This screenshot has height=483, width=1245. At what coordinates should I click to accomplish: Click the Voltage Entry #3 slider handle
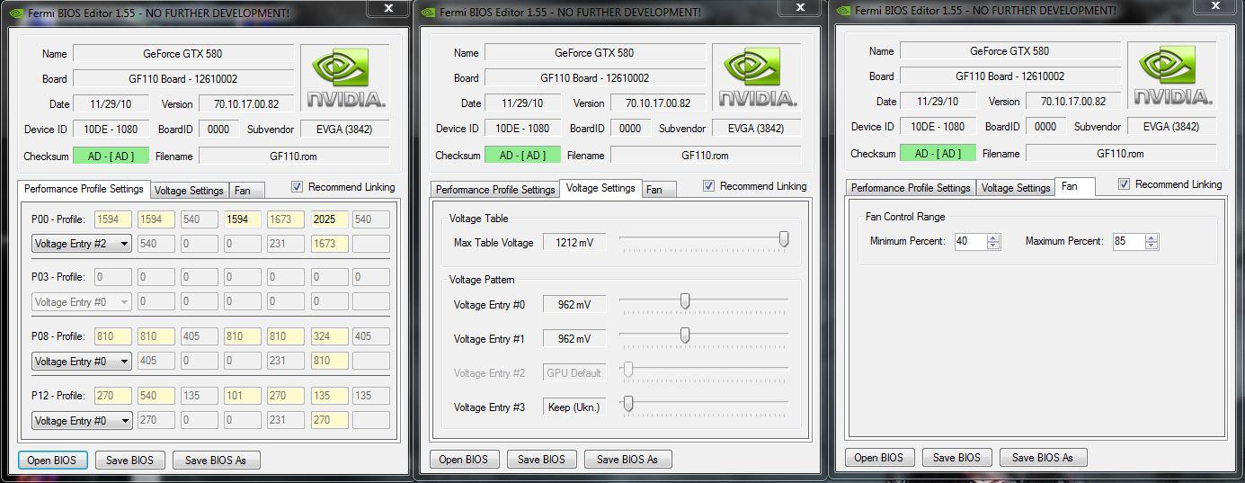(x=628, y=404)
